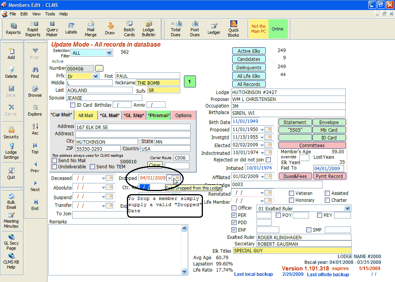Click the Post Dues icon
This screenshot has width=395, height=282.
point(195,29)
